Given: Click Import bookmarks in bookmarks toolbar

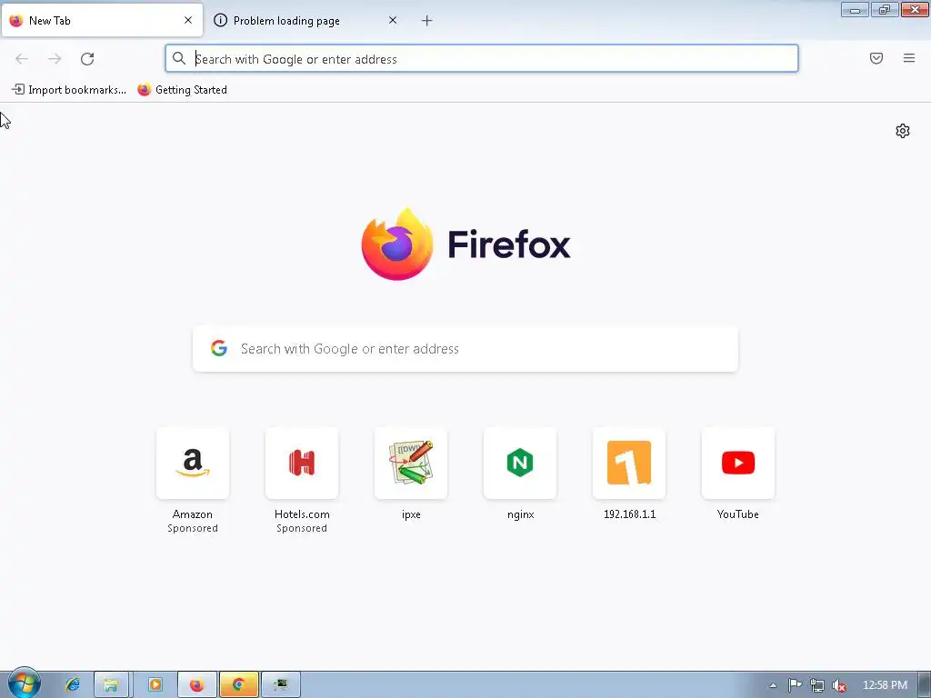Looking at the screenshot, I should pyautogui.click(x=69, y=90).
